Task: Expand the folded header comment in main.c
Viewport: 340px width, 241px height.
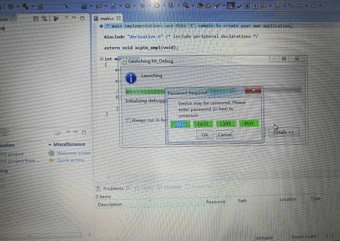Action: [x=101, y=26]
